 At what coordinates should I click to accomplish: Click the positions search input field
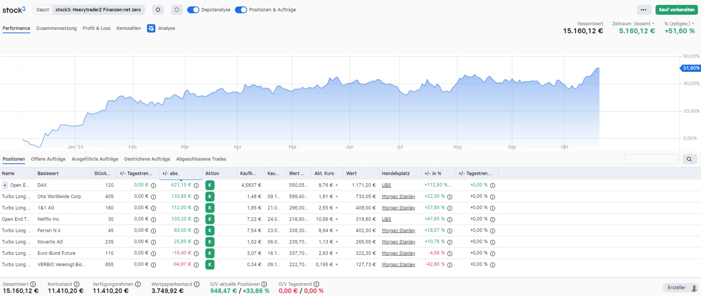click(651, 159)
